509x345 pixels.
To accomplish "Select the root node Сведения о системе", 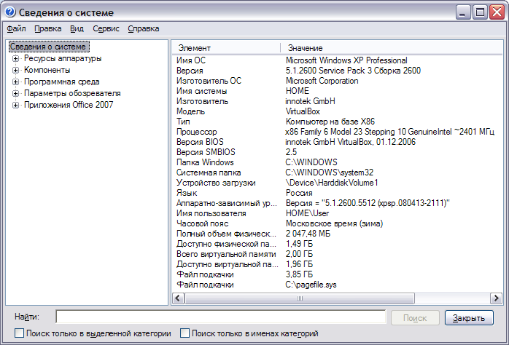I will (x=48, y=47).
